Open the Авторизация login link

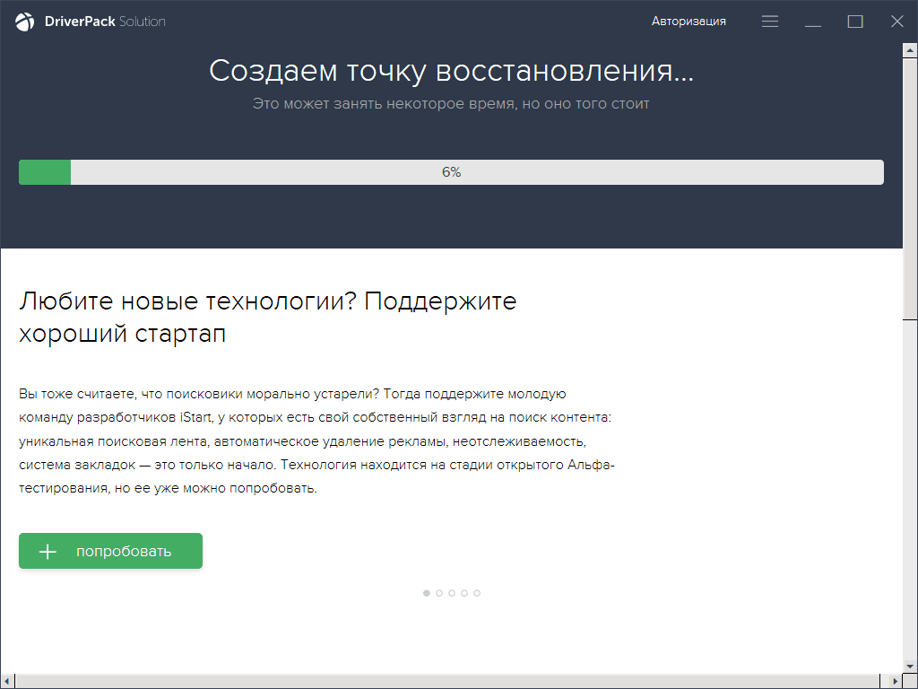tap(688, 22)
